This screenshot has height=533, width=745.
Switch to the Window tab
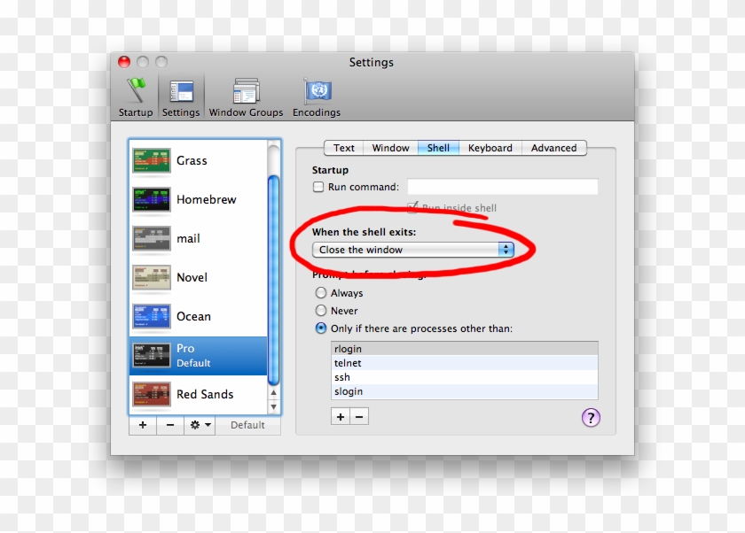point(390,148)
